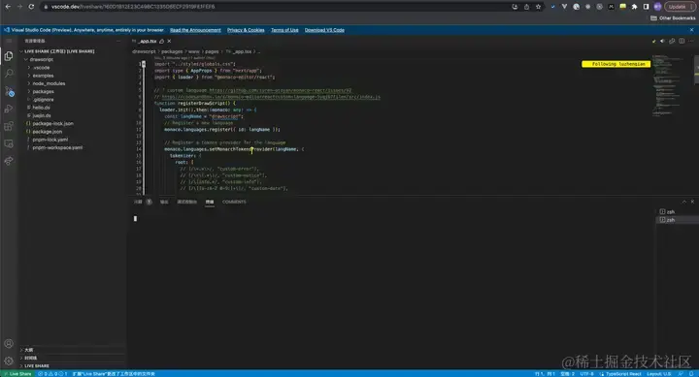Open the browser extensions puzzle icon
Image resolution: width=699 pixels, height=377 pixels.
point(634,7)
